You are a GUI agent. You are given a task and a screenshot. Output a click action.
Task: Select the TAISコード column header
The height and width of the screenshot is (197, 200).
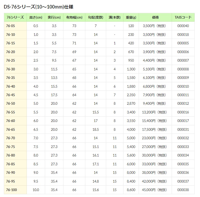click(x=183, y=17)
